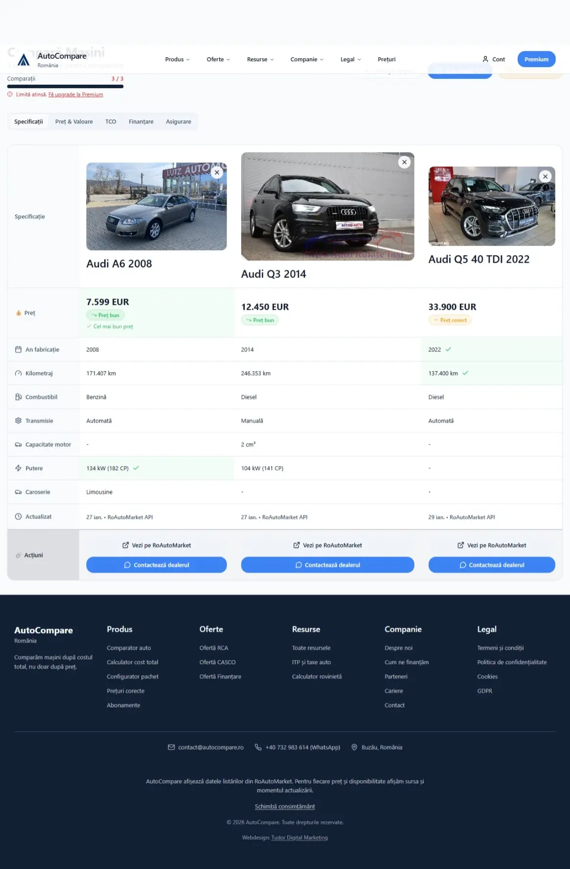Open the Companie dropdown menu
Screen dimensions: 570x869
pyautogui.click(x=307, y=59)
